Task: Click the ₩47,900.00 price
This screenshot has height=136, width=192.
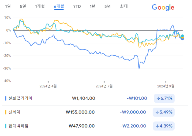Action: click(82, 126)
